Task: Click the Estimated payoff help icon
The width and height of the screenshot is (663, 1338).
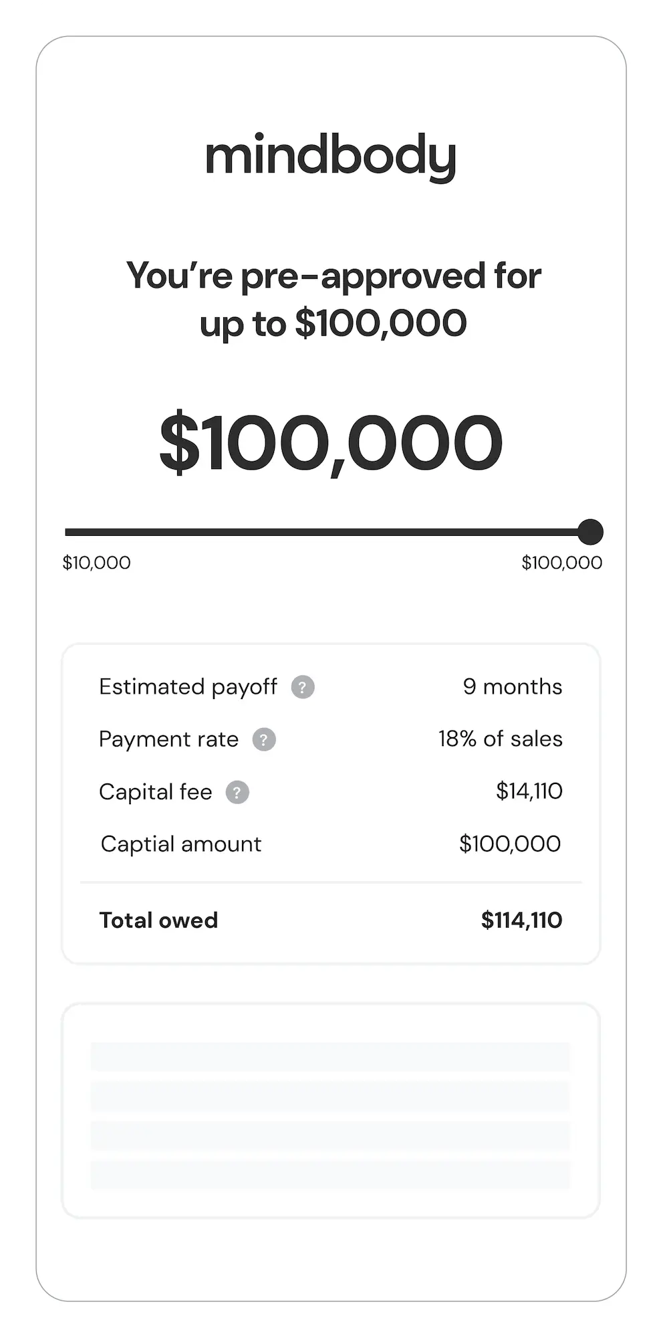Action: [x=303, y=687]
